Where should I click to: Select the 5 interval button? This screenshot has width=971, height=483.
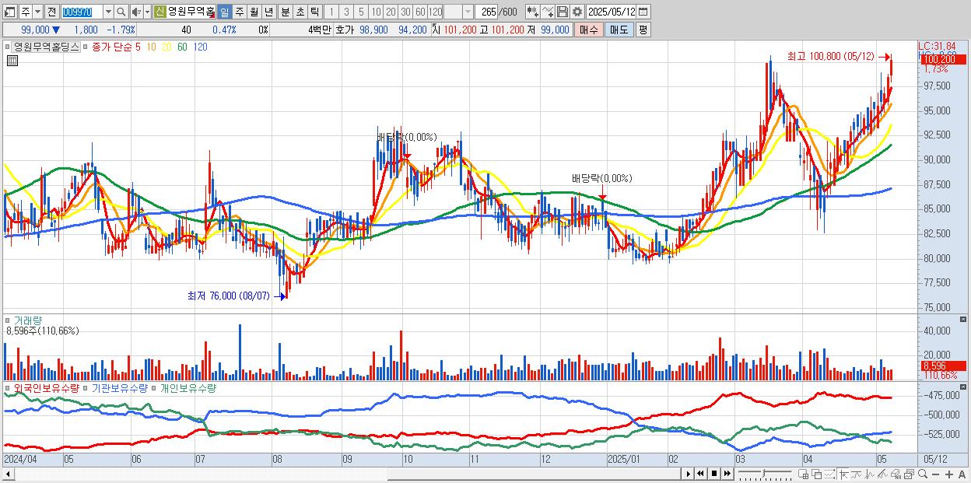click(x=361, y=12)
